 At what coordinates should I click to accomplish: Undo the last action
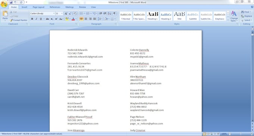(15, 2)
